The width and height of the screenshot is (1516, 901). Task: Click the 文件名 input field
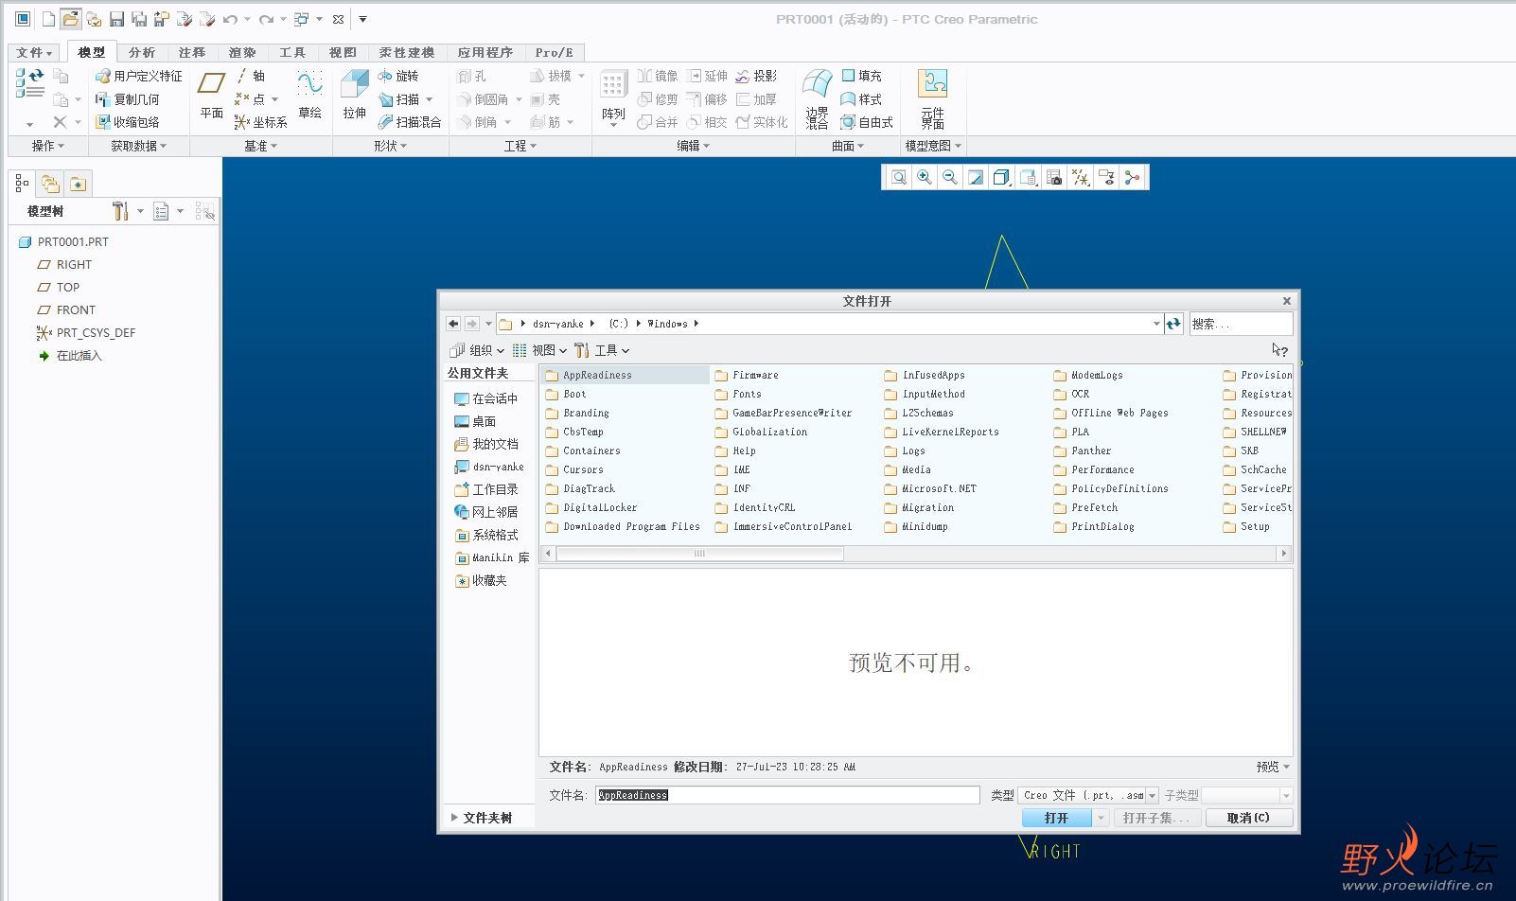[x=787, y=795]
